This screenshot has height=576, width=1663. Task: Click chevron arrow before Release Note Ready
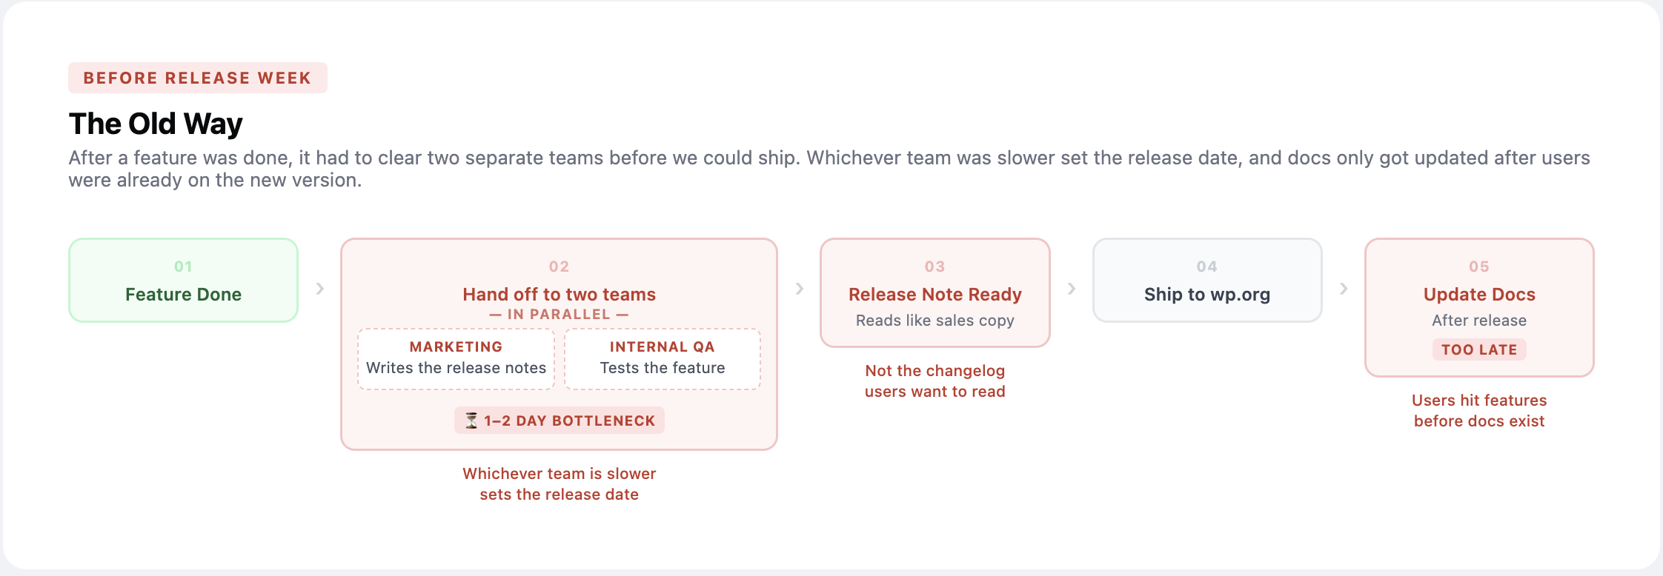pos(799,288)
